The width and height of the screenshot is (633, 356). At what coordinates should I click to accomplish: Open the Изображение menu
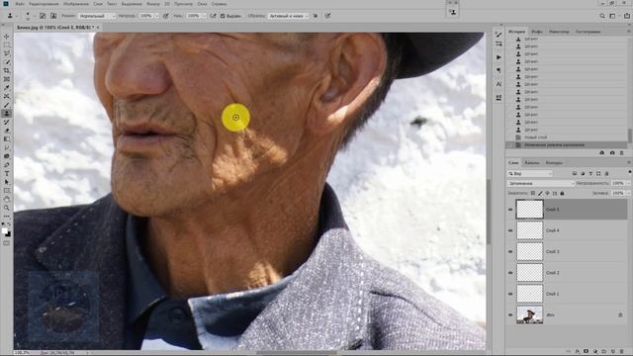coord(75,4)
